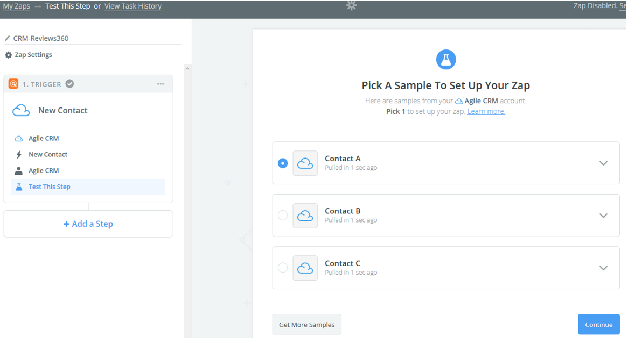Screen dimensions: 628x344
Task: Expand Contact B details chevron
Action: 603,216
